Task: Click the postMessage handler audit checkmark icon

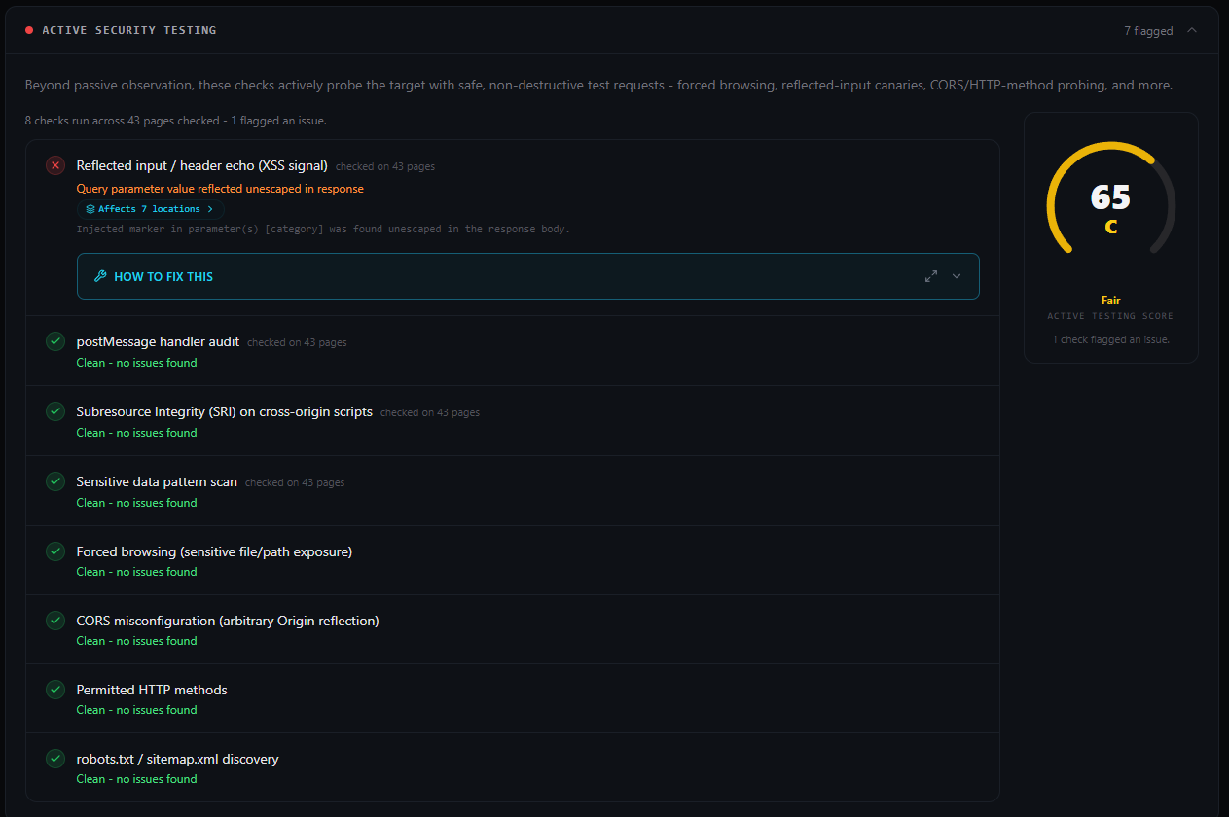Action: (x=55, y=341)
